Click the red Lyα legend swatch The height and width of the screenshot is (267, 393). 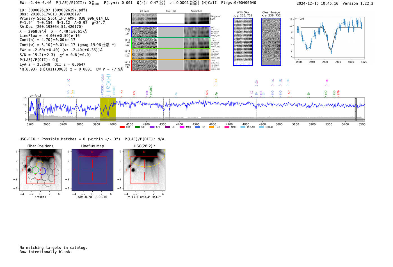coord(122,127)
